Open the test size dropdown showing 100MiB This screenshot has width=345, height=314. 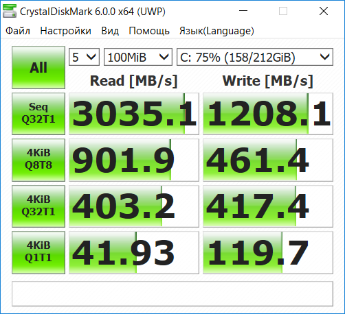(x=138, y=57)
